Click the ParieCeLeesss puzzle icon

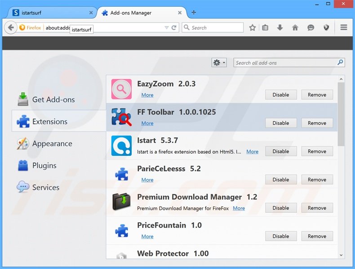(122, 174)
